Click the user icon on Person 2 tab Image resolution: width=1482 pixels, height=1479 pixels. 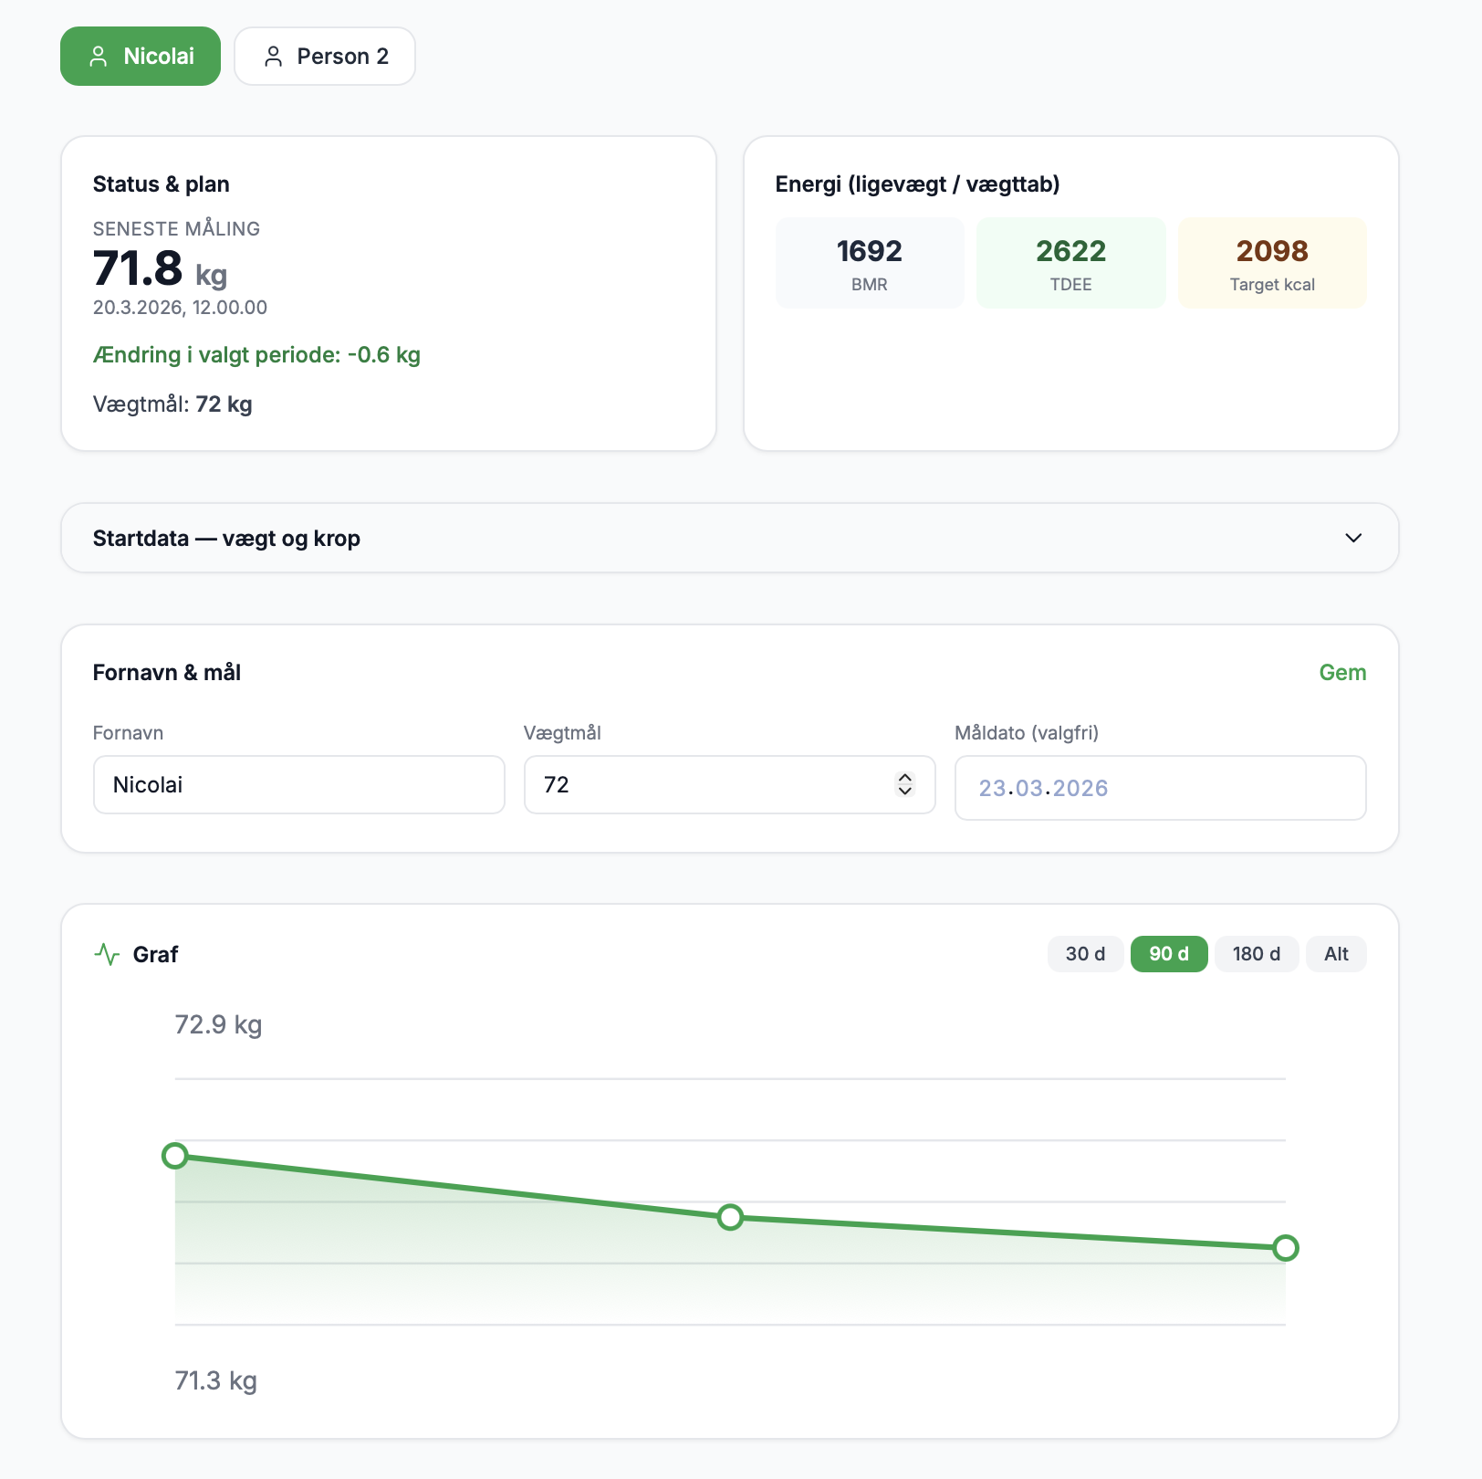[x=273, y=57]
